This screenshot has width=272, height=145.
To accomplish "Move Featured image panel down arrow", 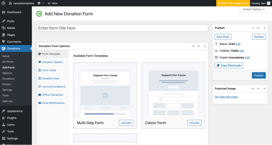I will click(258, 89).
